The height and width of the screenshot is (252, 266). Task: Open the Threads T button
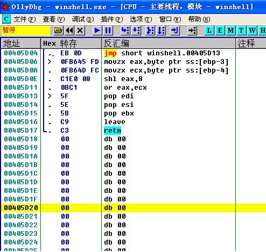point(241,31)
